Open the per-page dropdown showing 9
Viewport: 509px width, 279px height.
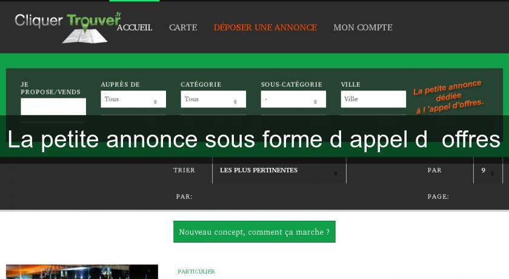[x=488, y=170]
